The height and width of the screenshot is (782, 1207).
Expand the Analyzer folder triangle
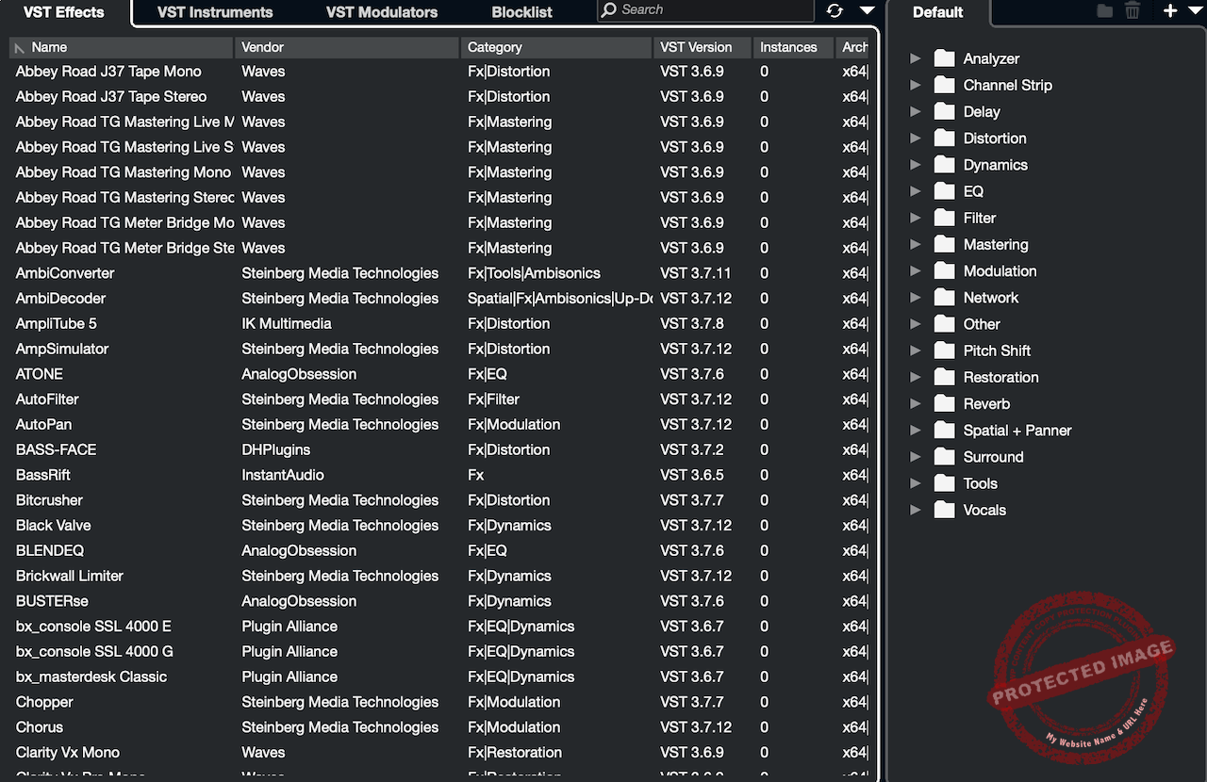coord(915,58)
